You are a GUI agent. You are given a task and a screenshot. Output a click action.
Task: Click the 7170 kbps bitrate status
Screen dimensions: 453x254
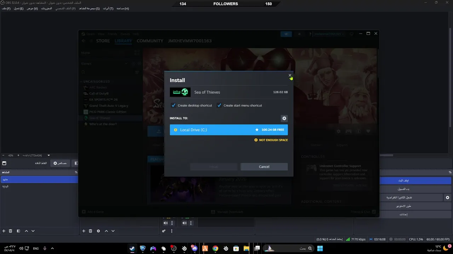pos(356,239)
